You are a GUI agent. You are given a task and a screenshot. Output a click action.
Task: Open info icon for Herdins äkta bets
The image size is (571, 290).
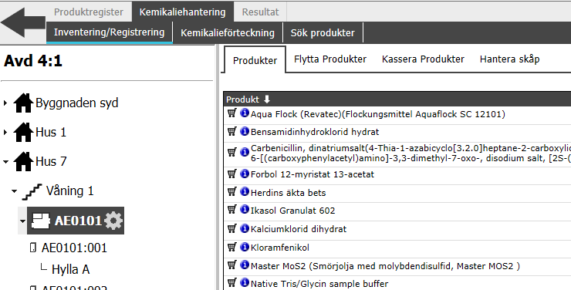[245, 191]
